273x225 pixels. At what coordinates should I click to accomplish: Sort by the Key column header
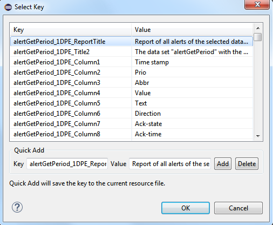tap(71, 30)
